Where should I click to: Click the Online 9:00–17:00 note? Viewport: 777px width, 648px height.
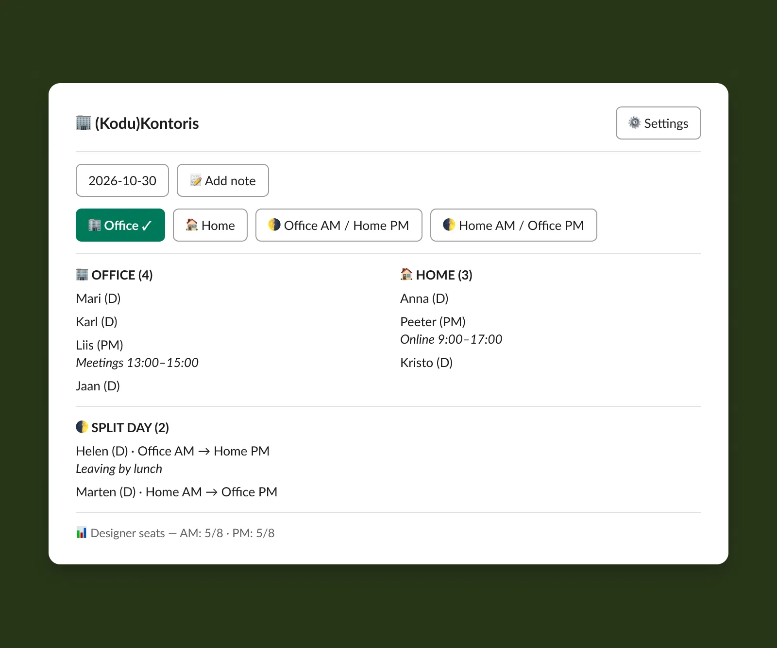451,339
